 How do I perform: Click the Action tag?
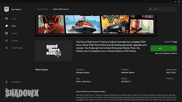(79, 82)
